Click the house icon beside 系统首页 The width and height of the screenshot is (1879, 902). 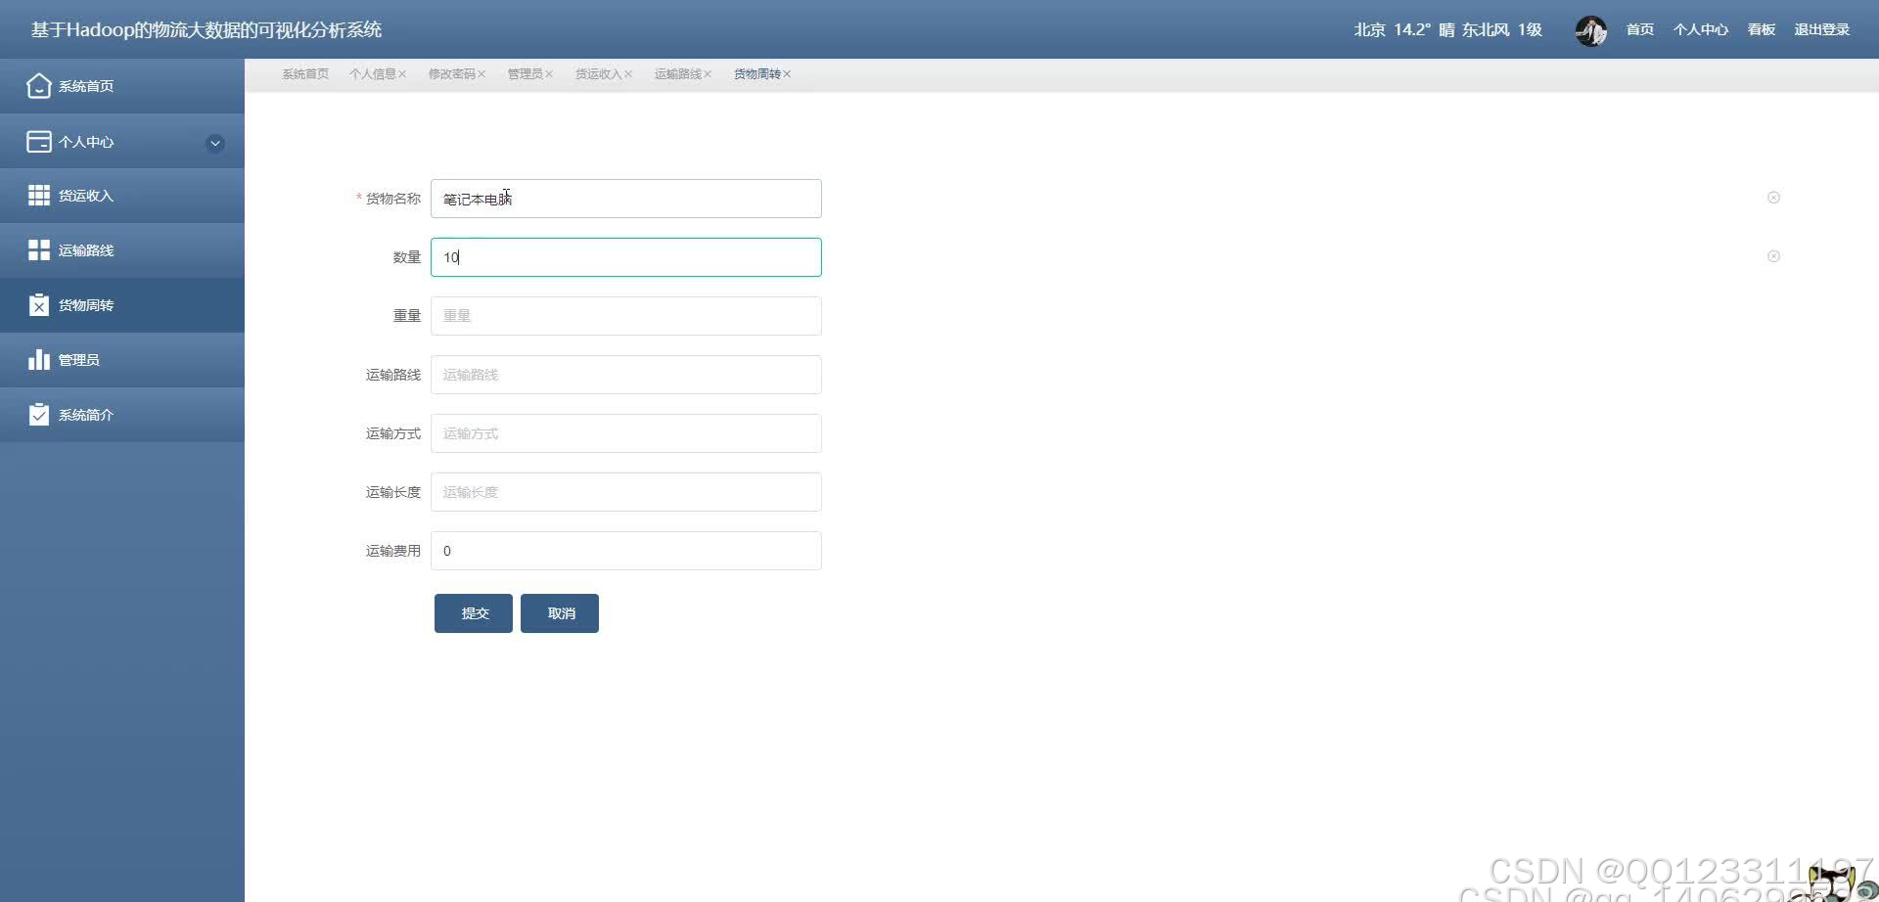point(39,86)
